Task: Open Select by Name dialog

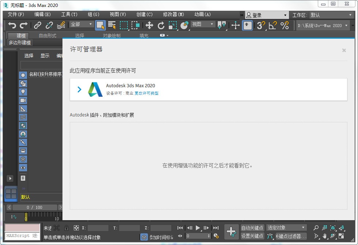Action: point(112,26)
